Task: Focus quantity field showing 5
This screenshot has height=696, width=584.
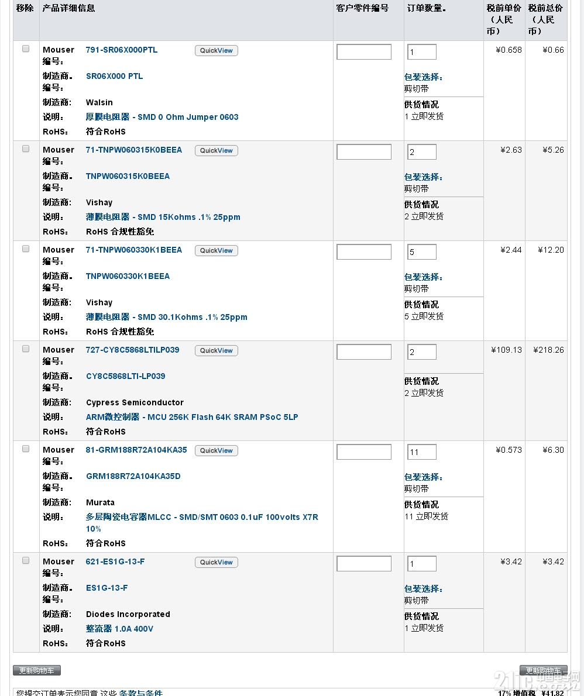Action: [x=422, y=251]
